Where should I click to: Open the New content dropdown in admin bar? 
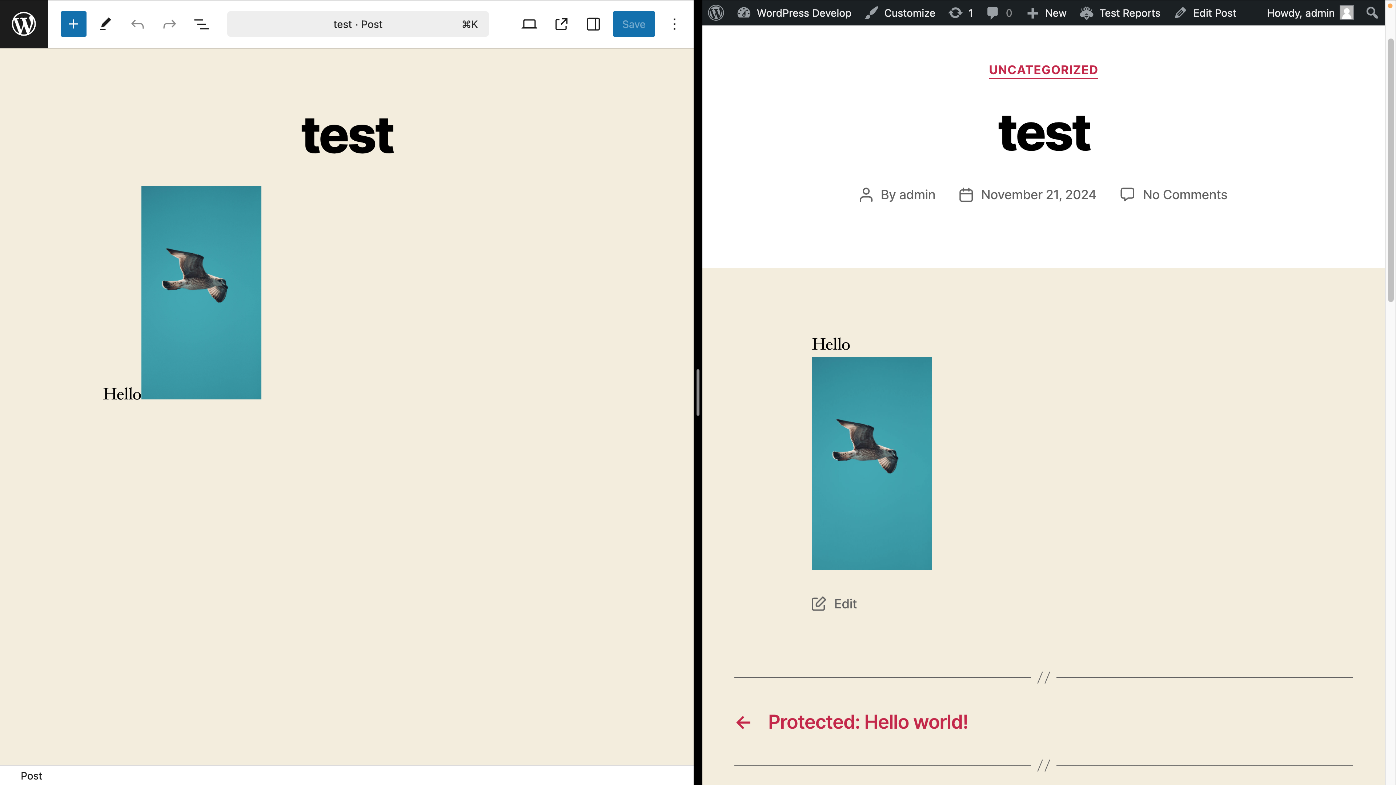[x=1047, y=13]
